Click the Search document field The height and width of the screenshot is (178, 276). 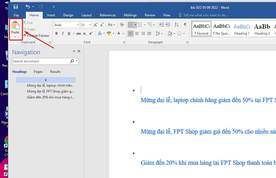[41, 61]
